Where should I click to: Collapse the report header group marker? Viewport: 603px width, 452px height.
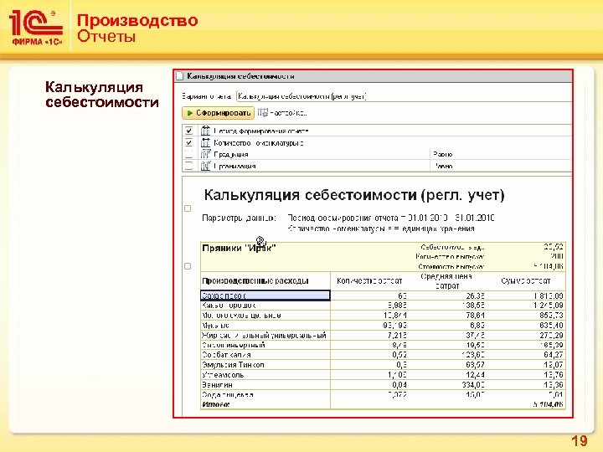(188, 208)
